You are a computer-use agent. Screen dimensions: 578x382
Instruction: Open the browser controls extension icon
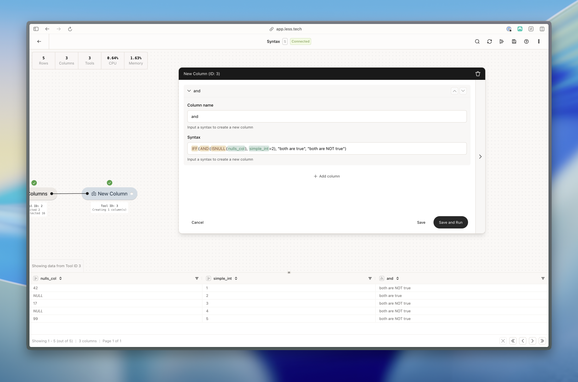531,29
